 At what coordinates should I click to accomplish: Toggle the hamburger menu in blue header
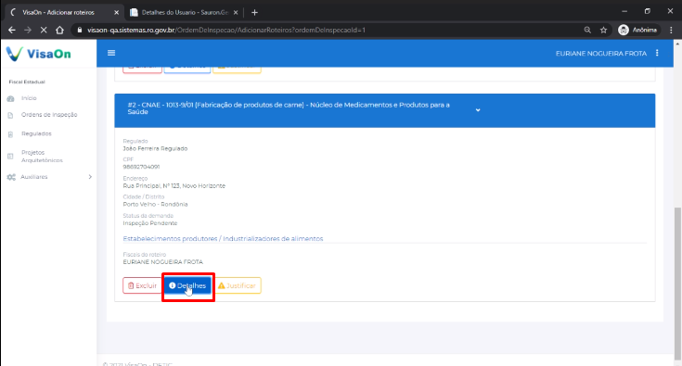click(x=111, y=53)
